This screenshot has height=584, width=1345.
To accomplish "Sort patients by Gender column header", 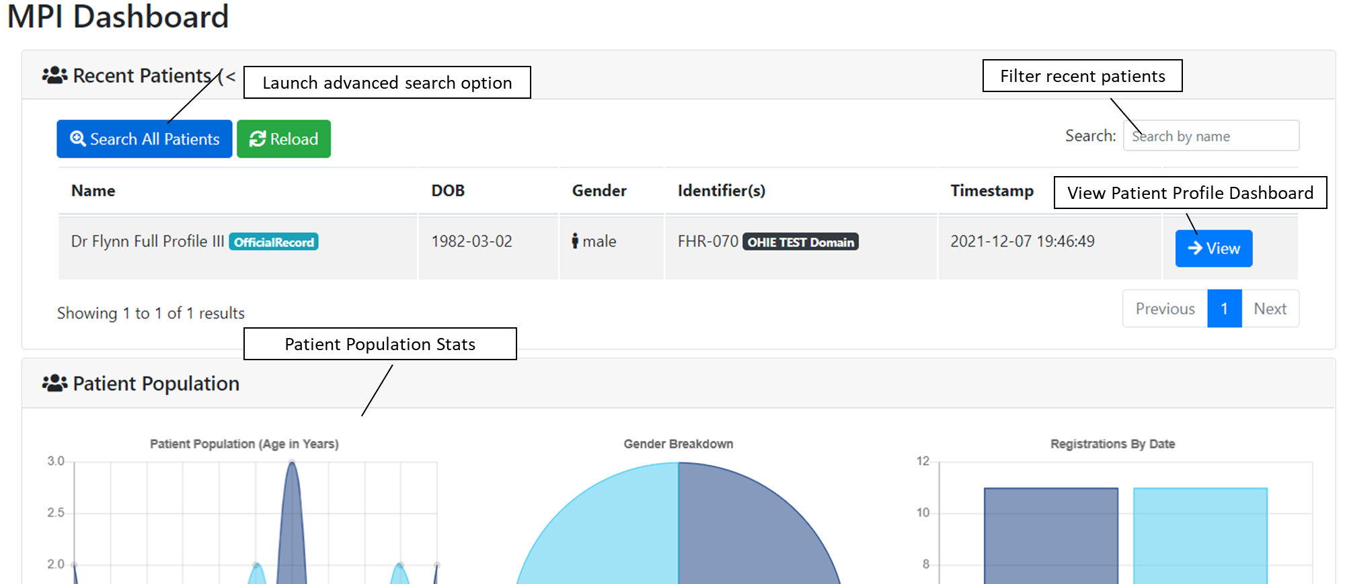I will [x=599, y=191].
